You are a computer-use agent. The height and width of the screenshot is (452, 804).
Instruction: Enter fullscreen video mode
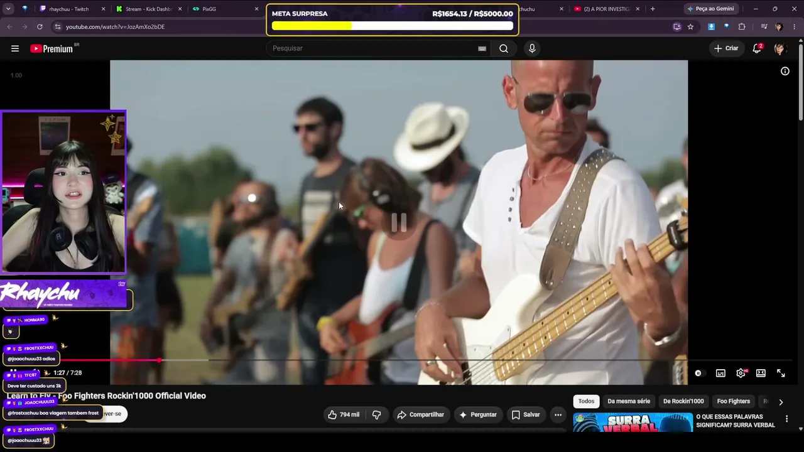[781, 373]
